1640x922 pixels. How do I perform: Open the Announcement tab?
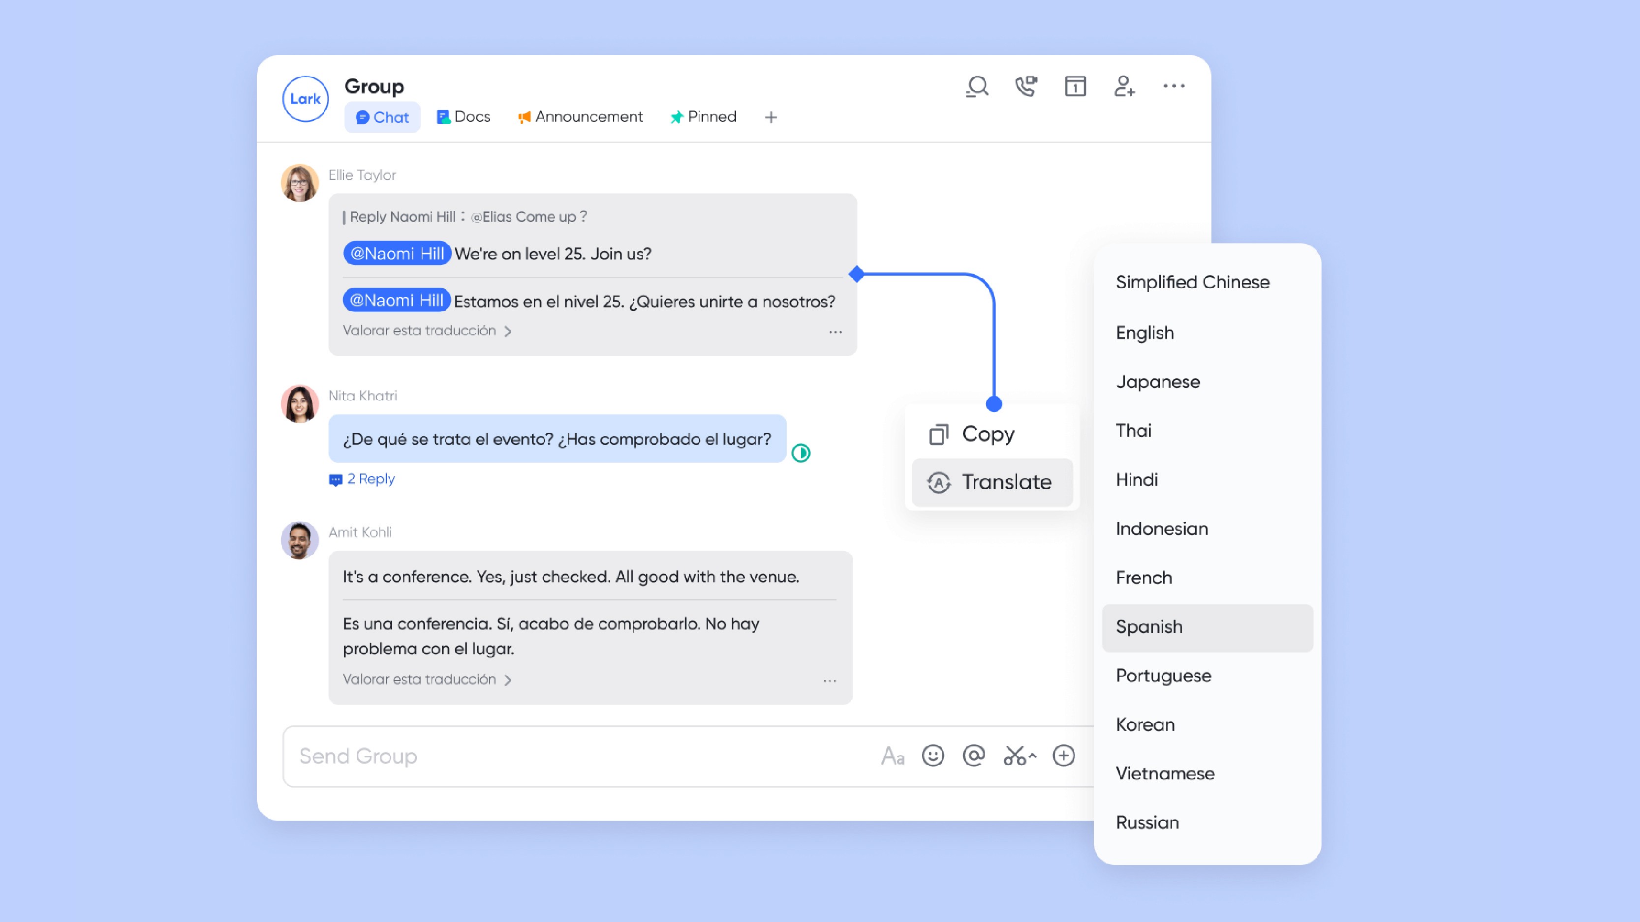[580, 117]
